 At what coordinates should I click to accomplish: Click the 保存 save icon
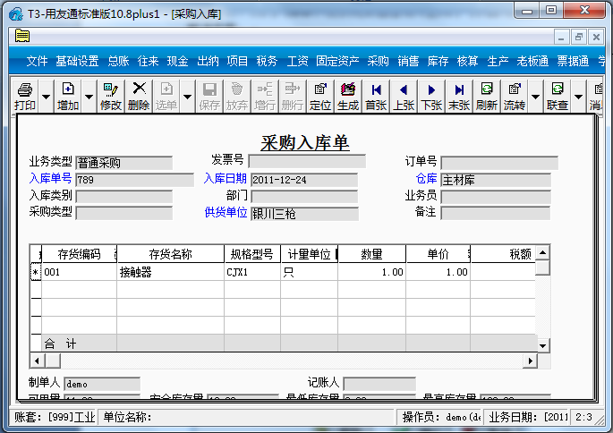pos(209,97)
